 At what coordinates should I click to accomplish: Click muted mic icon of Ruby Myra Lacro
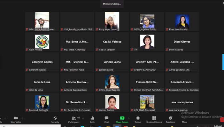point(97,29)
